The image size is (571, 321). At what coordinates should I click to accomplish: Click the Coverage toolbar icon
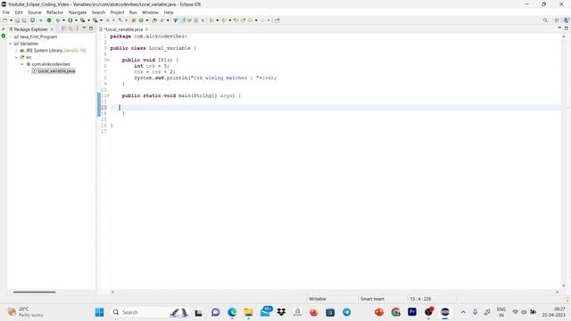pos(83,21)
